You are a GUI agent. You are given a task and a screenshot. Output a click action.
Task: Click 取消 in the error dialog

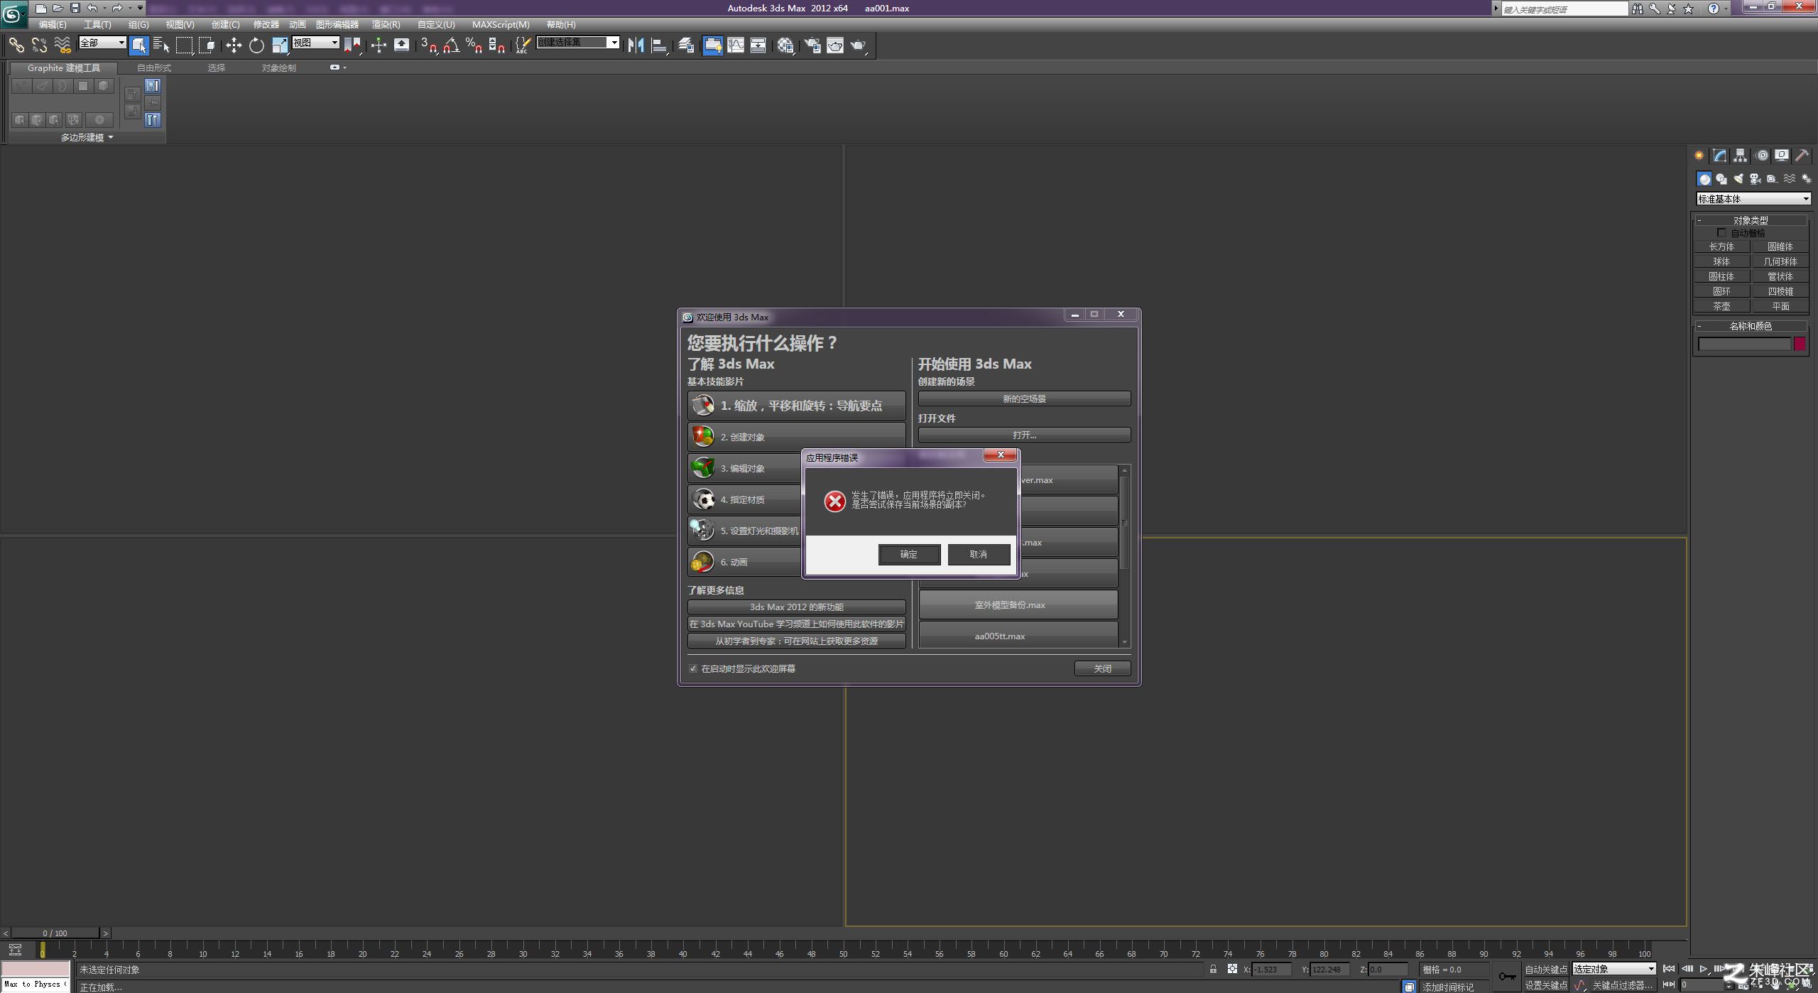click(979, 555)
